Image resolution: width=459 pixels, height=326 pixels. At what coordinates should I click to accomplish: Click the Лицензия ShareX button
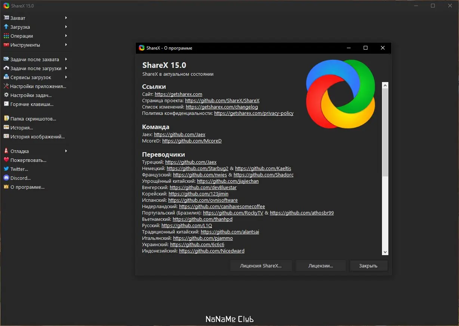261,266
